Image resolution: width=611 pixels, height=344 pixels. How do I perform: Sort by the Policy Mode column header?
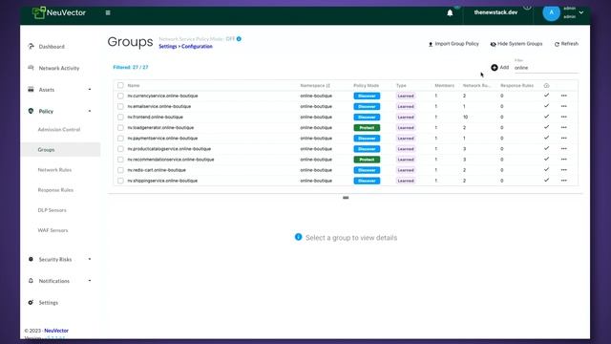(366, 85)
